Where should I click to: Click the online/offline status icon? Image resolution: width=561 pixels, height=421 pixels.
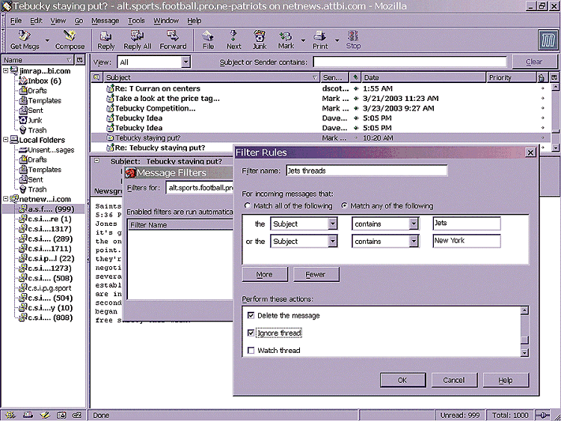click(x=542, y=415)
